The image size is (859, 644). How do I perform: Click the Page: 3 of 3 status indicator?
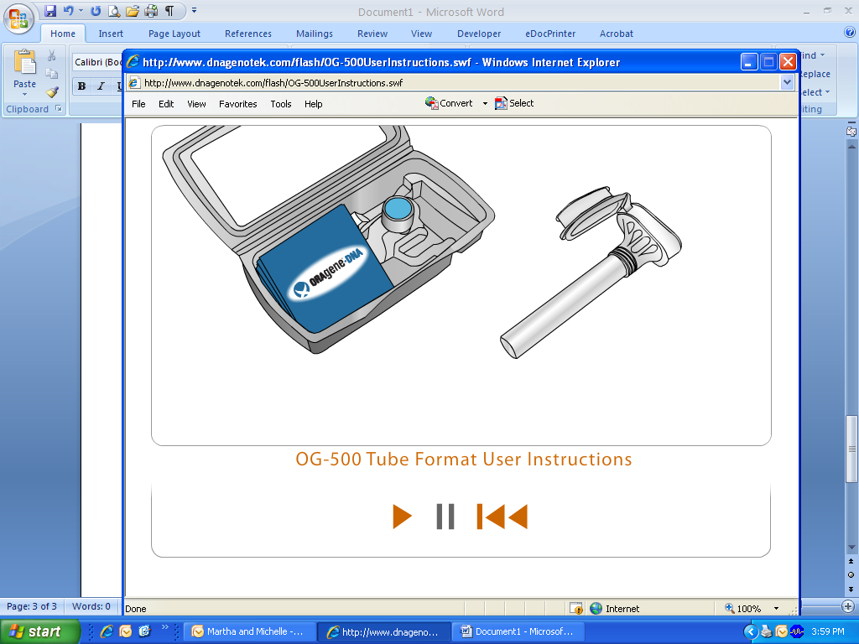tap(32, 606)
